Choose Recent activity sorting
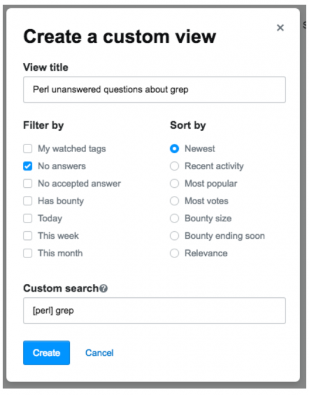 coord(175,166)
